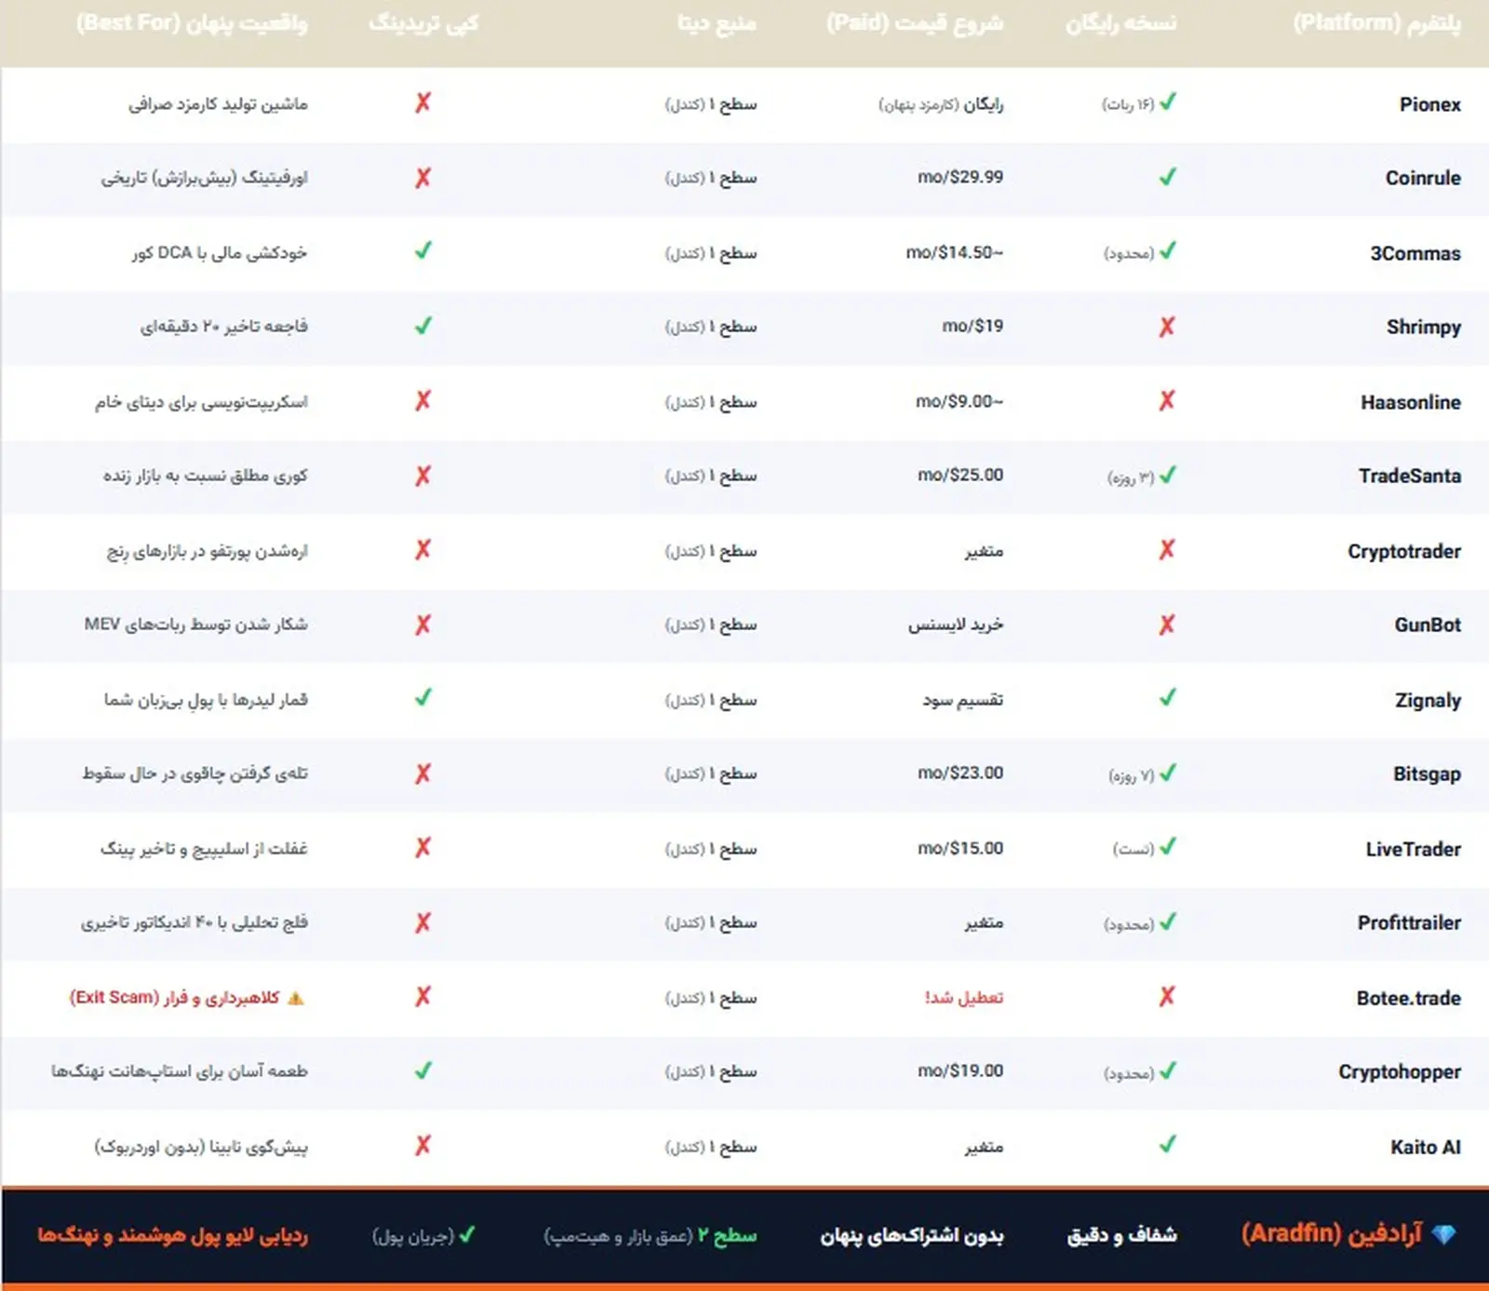Click the "mo/$14.50~" price for 3Commas
Image resolution: width=1489 pixels, height=1291 pixels.
[x=955, y=252]
